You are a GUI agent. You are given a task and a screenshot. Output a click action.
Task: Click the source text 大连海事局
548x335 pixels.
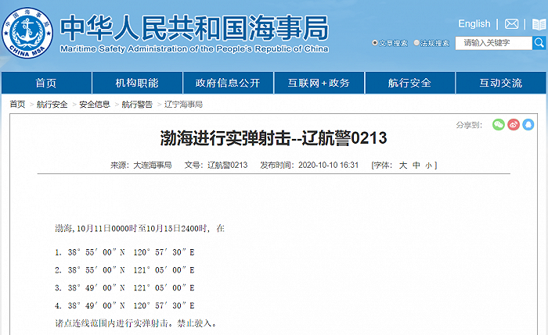(x=153, y=165)
